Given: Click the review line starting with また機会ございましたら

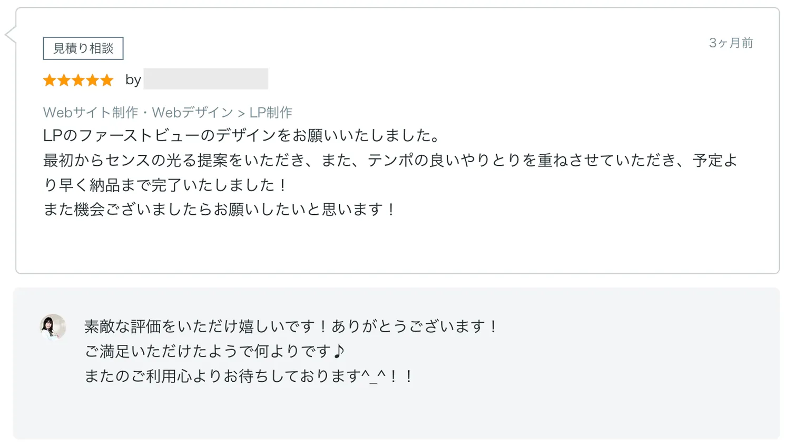Looking at the screenshot, I should [x=219, y=210].
